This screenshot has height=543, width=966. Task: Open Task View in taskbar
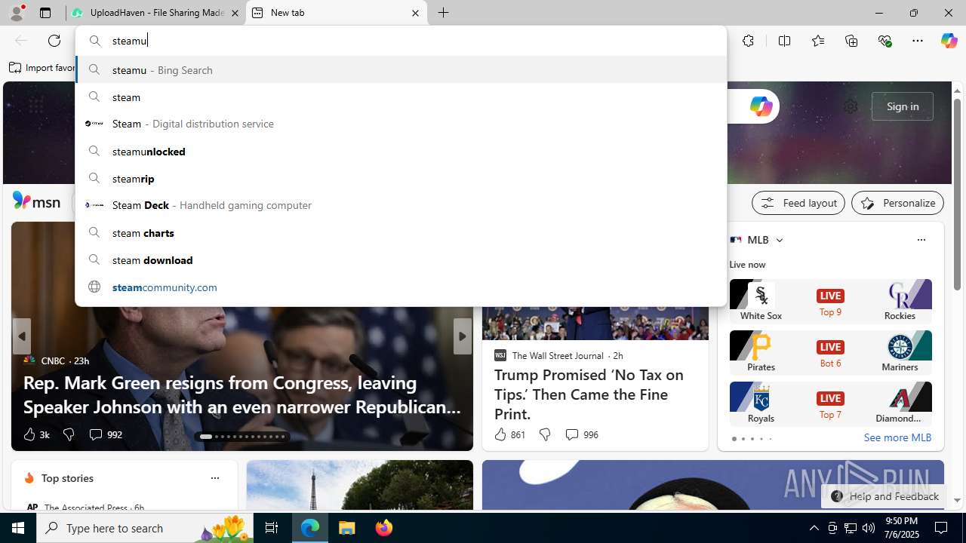pyautogui.click(x=272, y=528)
